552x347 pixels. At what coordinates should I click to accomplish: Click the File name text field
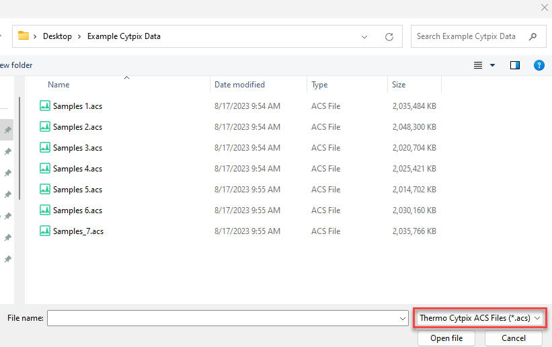pos(222,317)
